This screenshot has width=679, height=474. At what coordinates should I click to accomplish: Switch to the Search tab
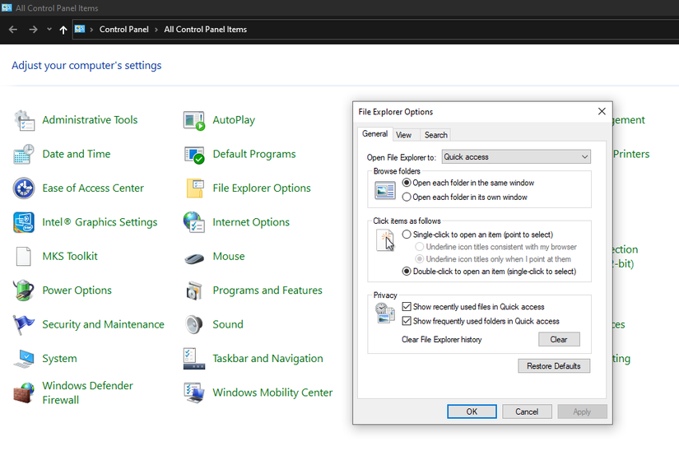(435, 135)
